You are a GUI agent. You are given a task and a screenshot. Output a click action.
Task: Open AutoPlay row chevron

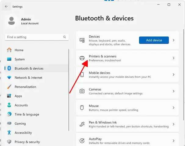click(173, 141)
